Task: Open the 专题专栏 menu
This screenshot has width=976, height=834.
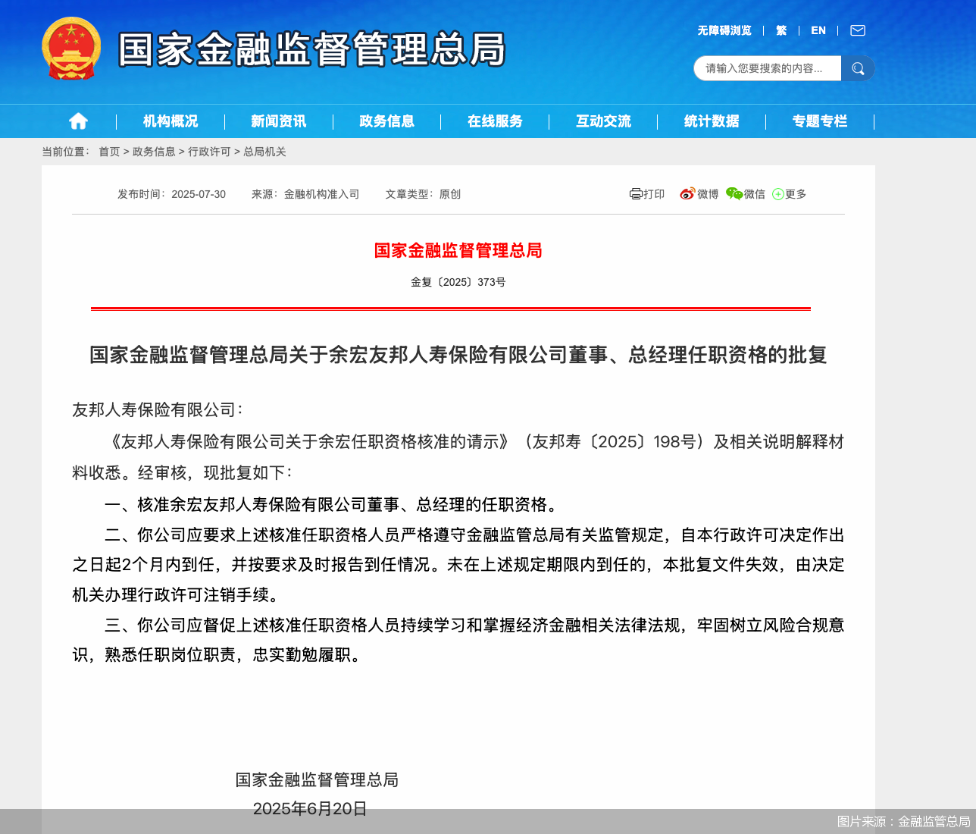Action: click(820, 121)
